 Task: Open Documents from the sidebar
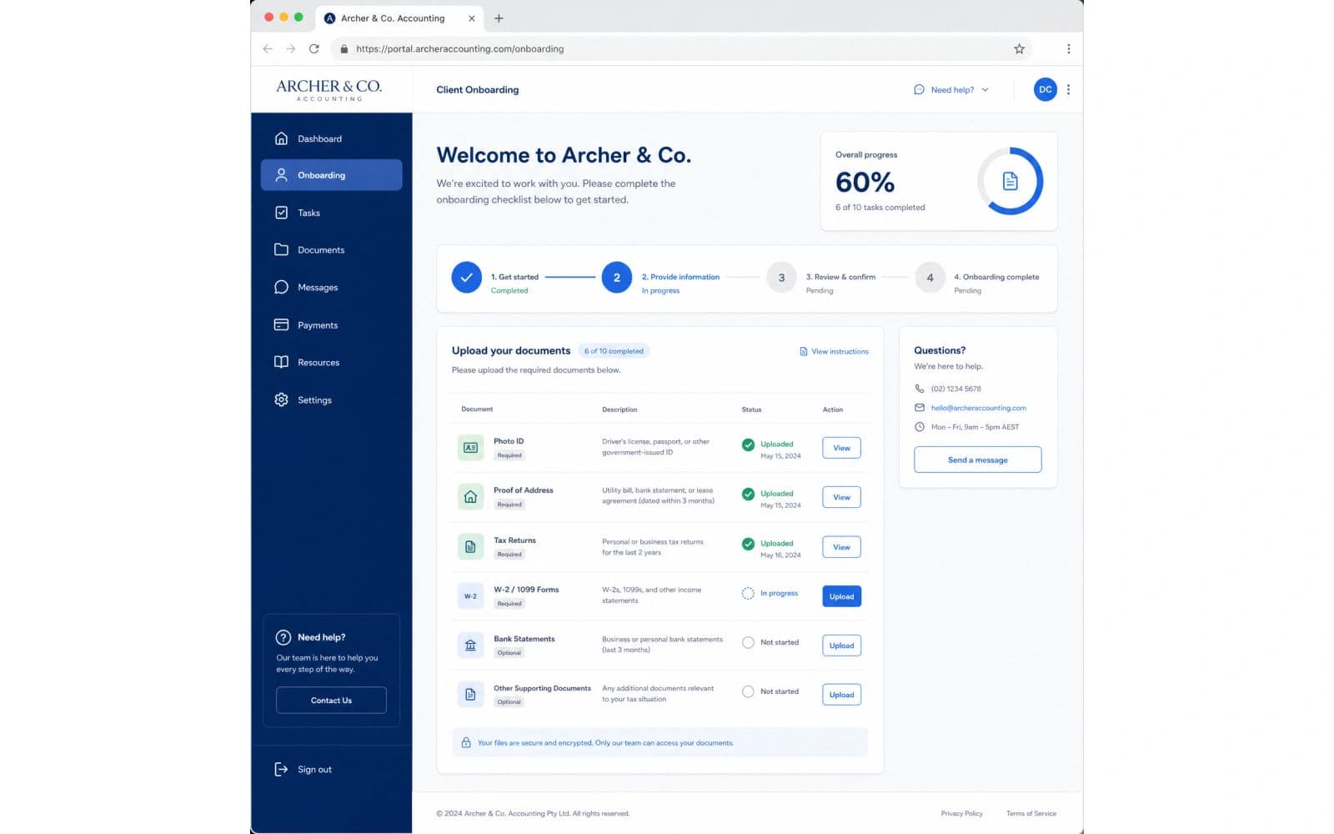331,250
